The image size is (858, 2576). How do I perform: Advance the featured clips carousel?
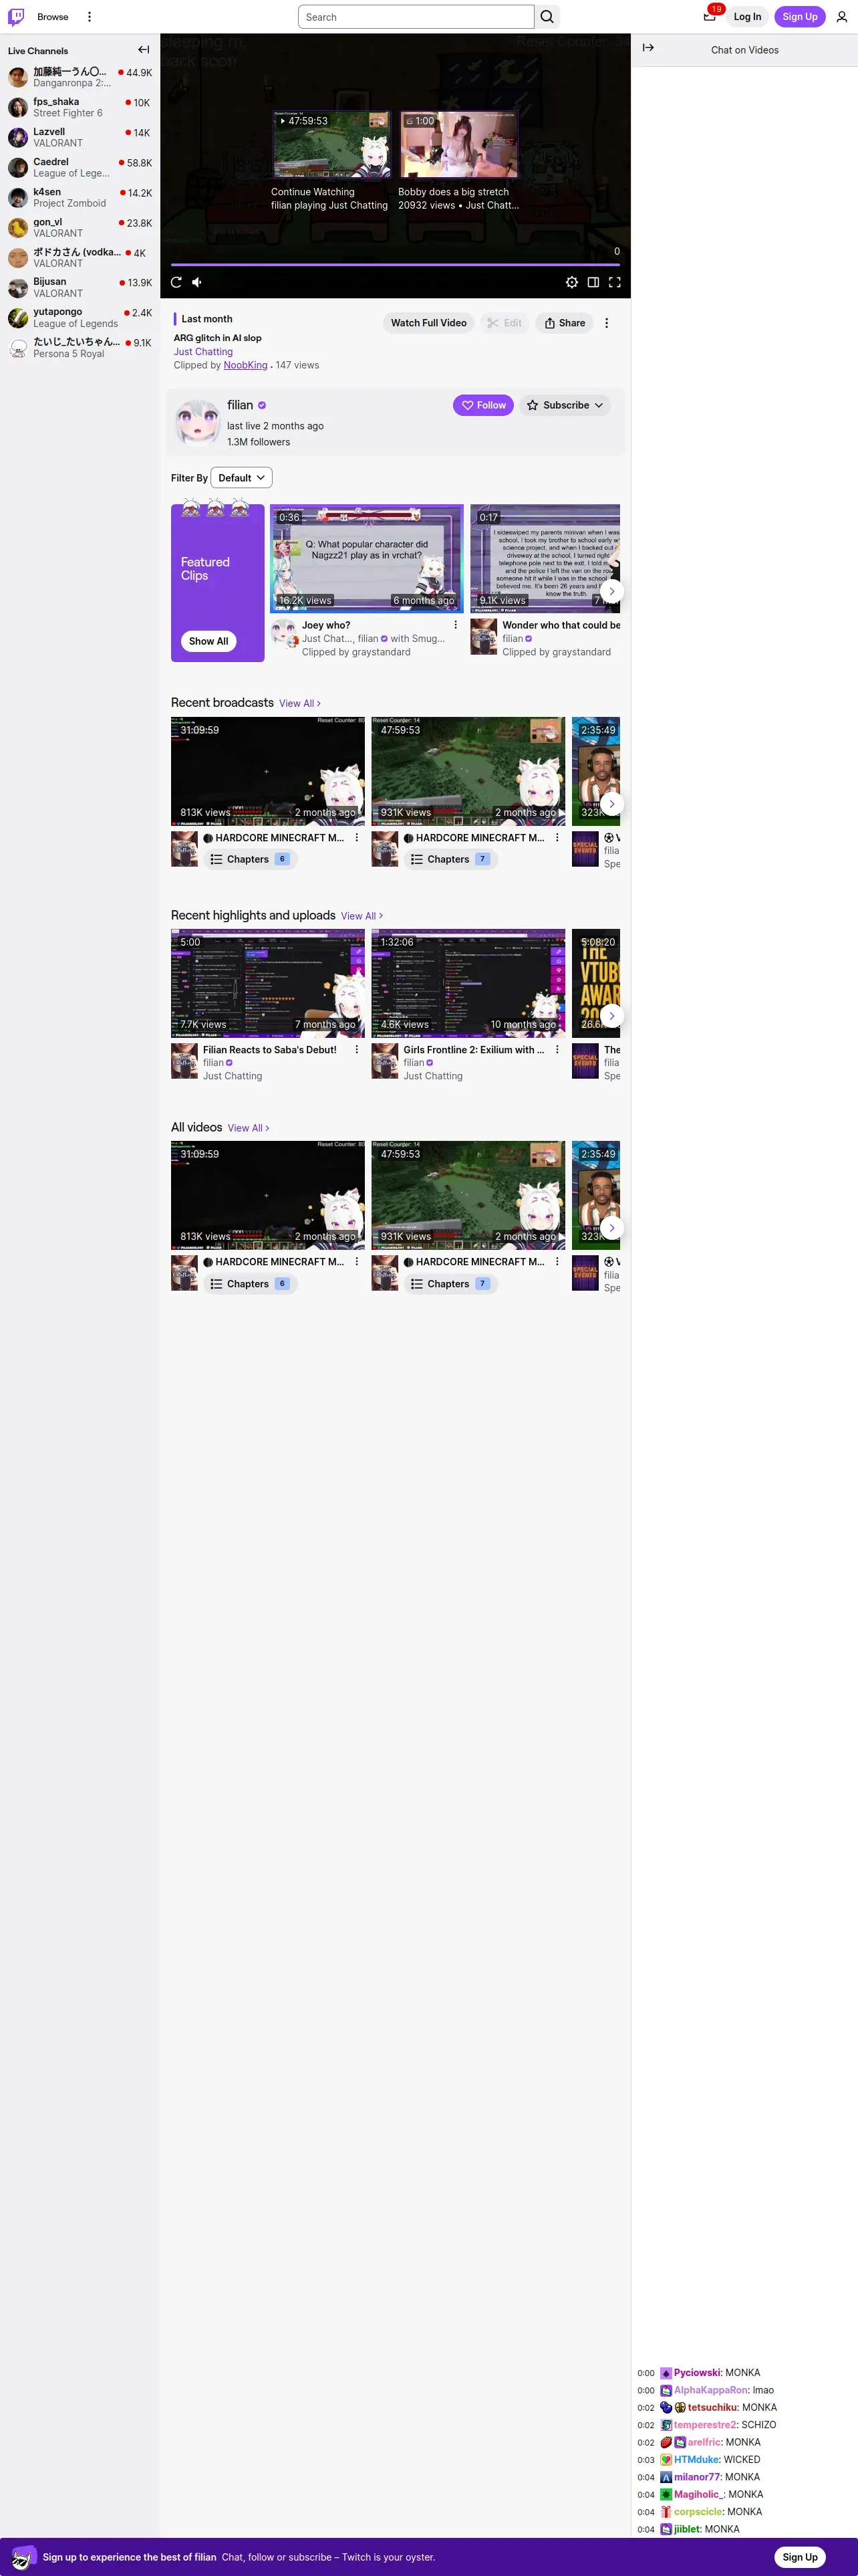coord(611,591)
